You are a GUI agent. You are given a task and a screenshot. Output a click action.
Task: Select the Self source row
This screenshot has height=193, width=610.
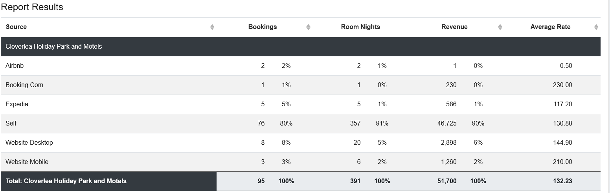tap(301, 124)
